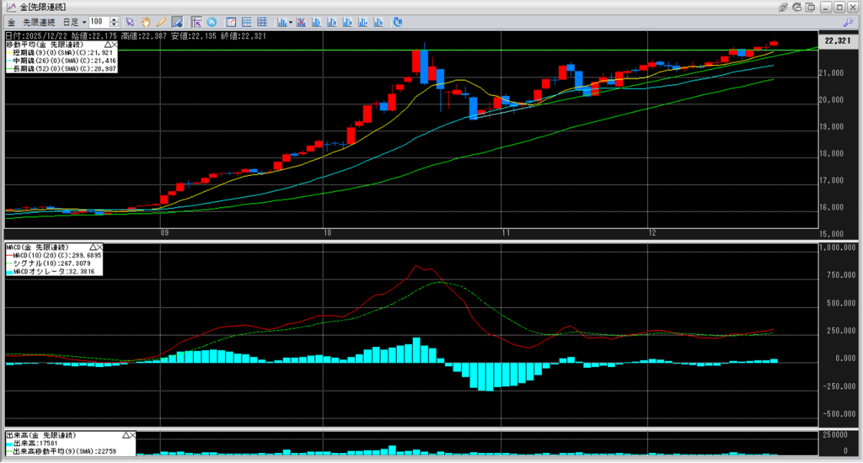Click the refresh chart icon in toolbar
The height and width of the screenshot is (463, 863).
pos(397,21)
